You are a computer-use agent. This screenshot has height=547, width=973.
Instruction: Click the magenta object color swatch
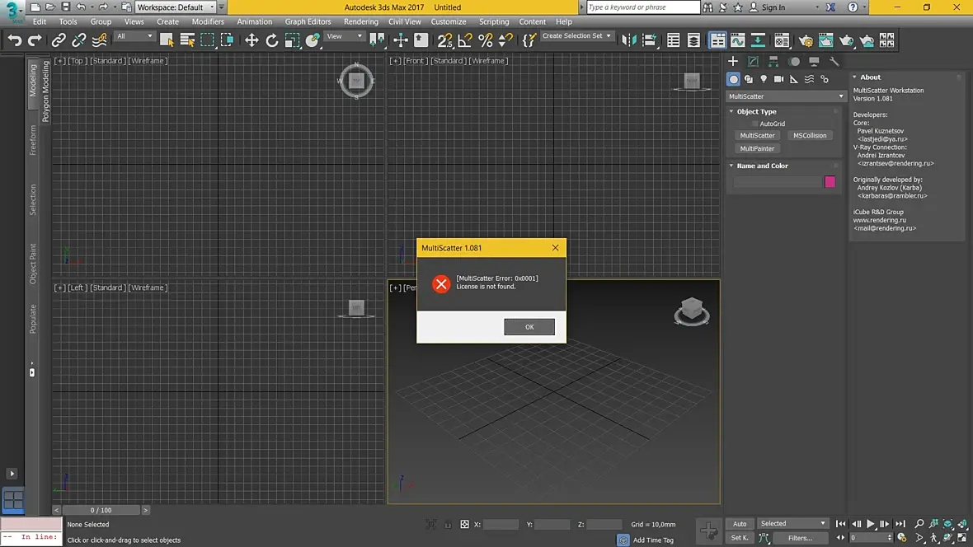pos(830,182)
